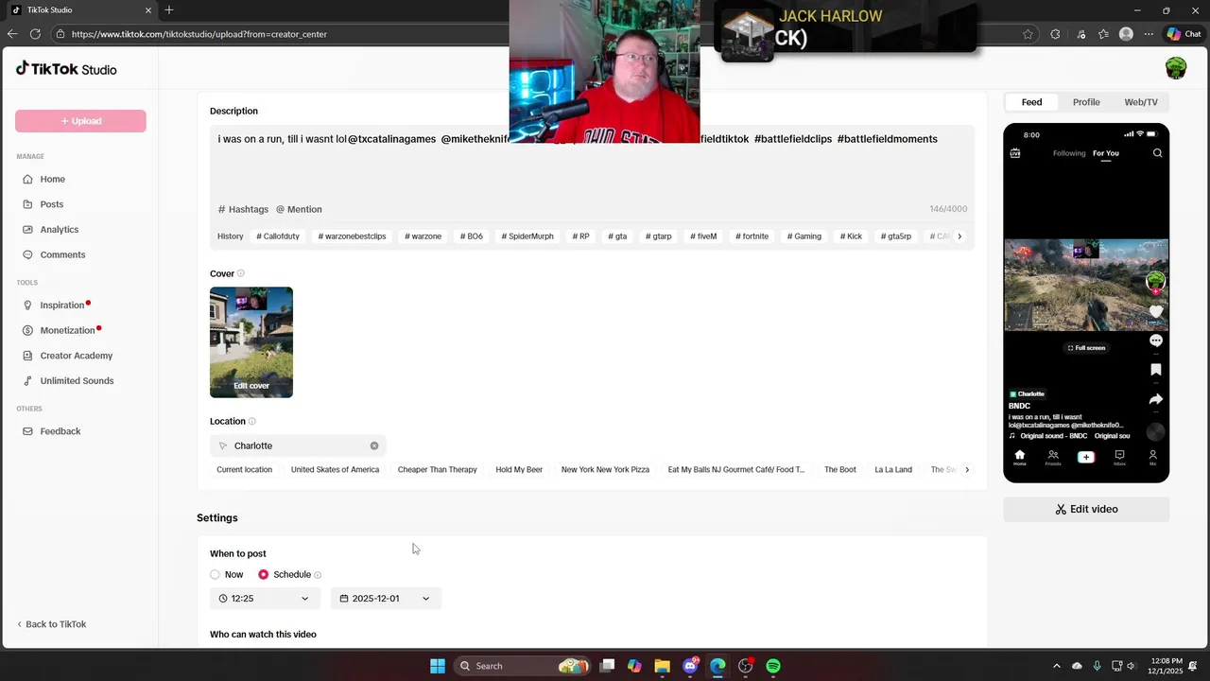1210x681 pixels.
Task: Add the Gaming hashtag suggestion
Action: tap(804, 236)
